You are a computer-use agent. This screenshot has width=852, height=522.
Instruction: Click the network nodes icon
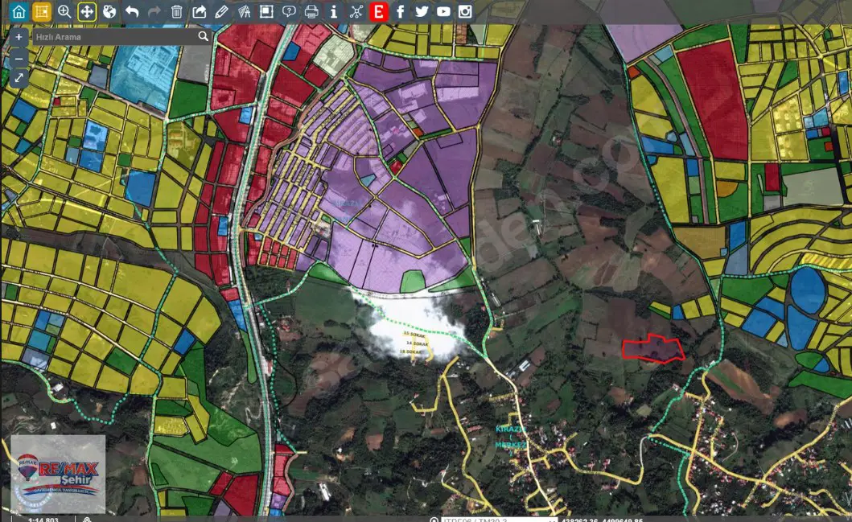click(x=356, y=11)
